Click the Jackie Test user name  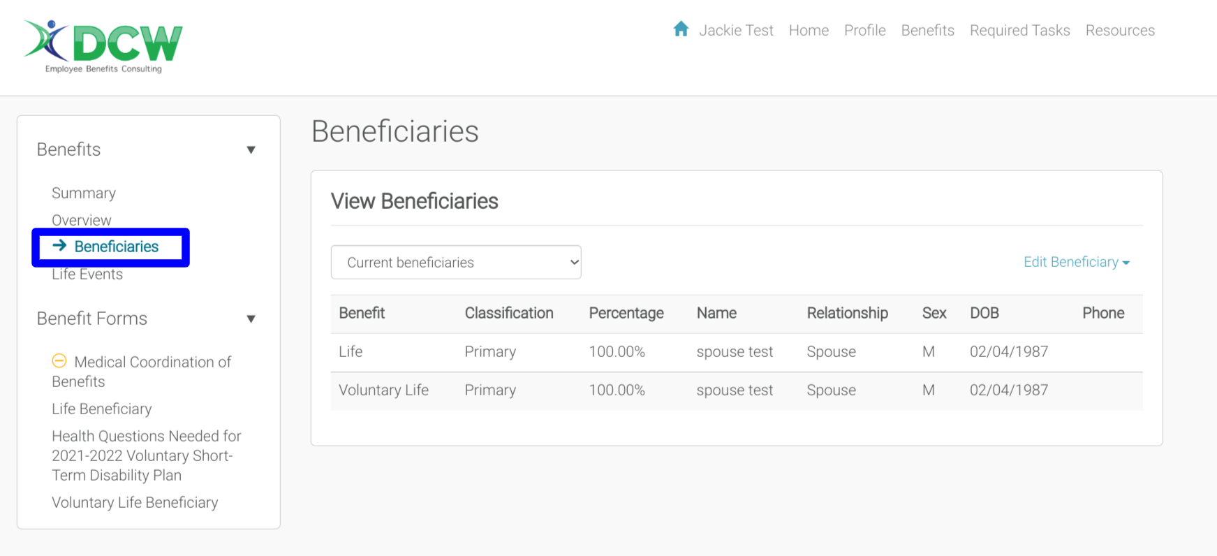[x=736, y=31]
